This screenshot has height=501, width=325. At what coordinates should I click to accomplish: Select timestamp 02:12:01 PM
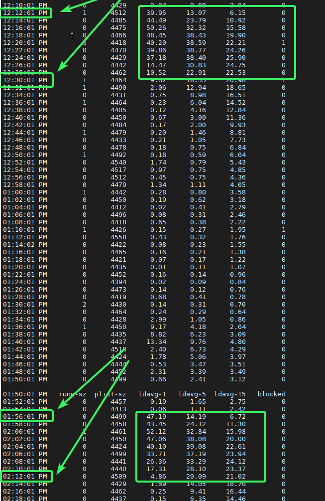pos(25,477)
